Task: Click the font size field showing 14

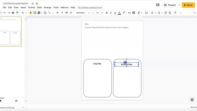Action: pyautogui.click(x=97, y=13)
